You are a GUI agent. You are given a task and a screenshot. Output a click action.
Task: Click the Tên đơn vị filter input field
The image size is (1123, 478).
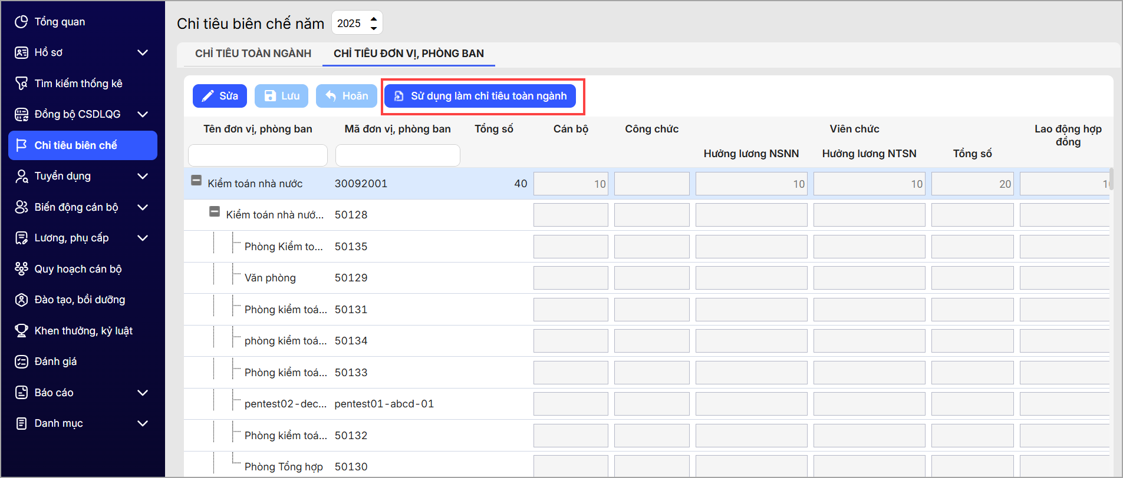click(258, 155)
